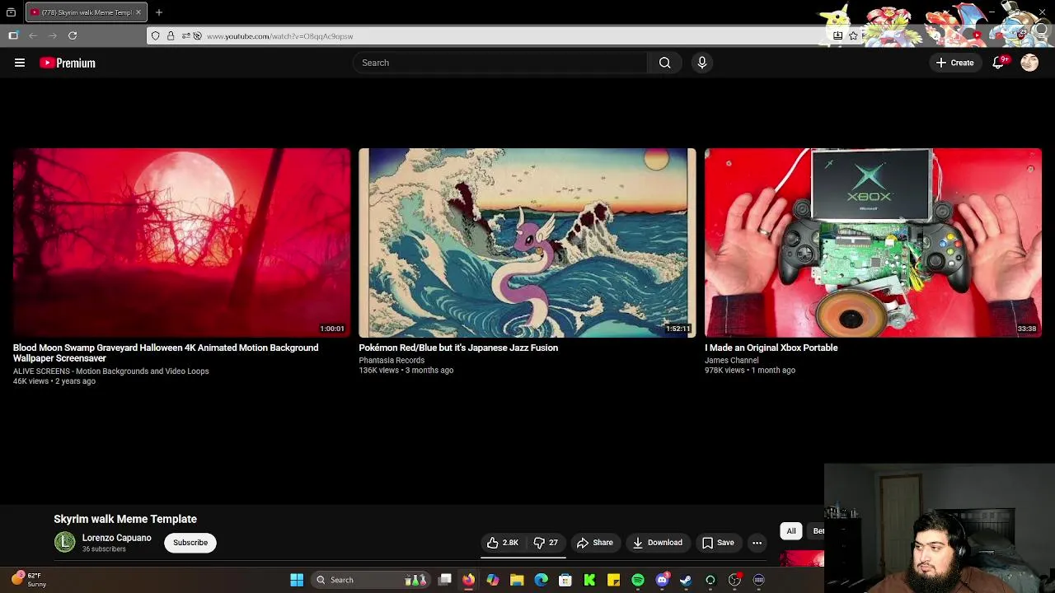The height and width of the screenshot is (593, 1055).
Task: Open weather widget showing 62°F Sunny
Action: pos(28,580)
